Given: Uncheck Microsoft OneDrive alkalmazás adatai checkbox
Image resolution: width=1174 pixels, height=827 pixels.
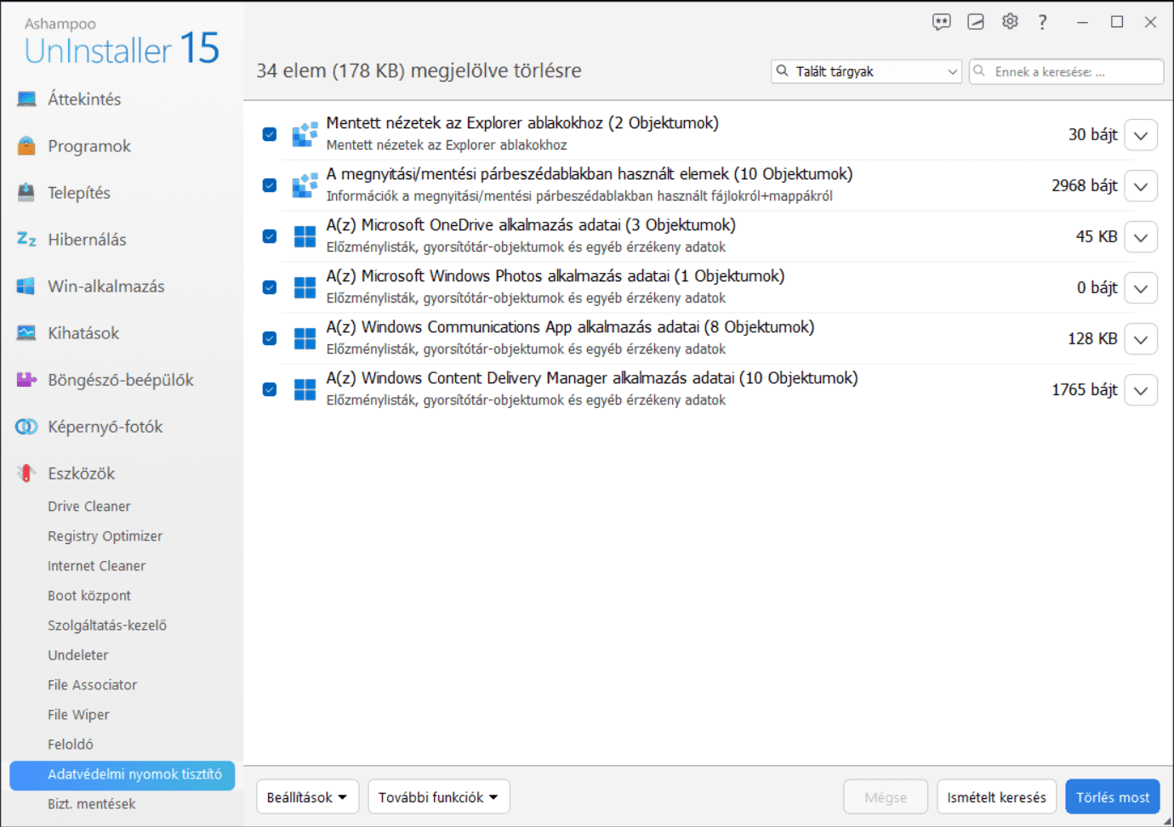Looking at the screenshot, I should click(x=270, y=236).
